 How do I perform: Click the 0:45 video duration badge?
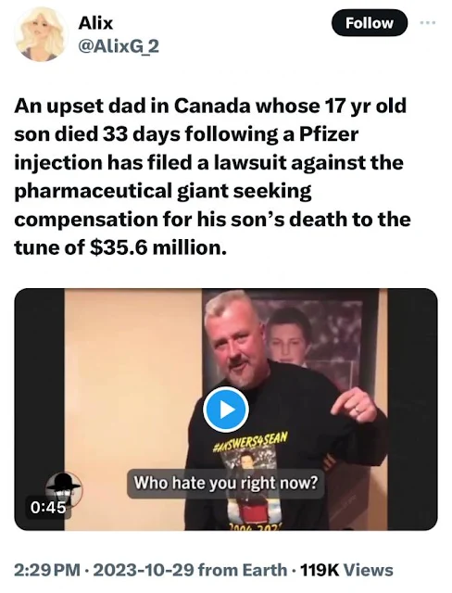click(48, 508)
